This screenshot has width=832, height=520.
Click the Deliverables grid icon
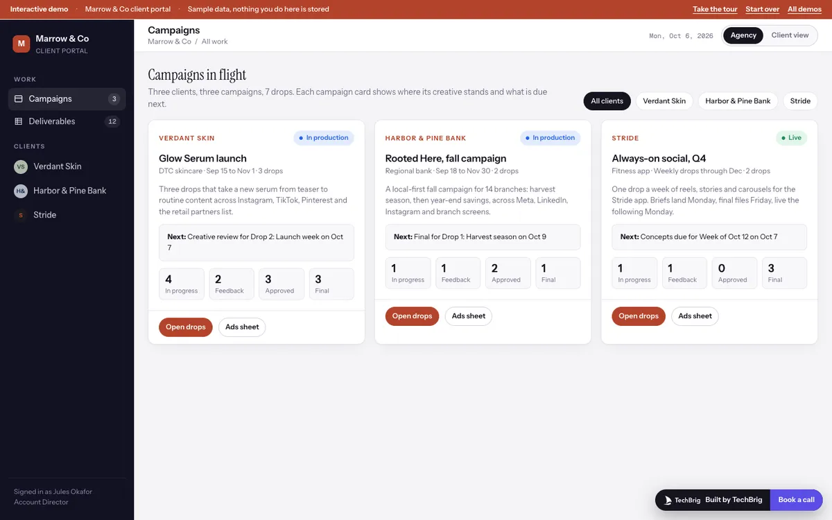coord(19,121)
